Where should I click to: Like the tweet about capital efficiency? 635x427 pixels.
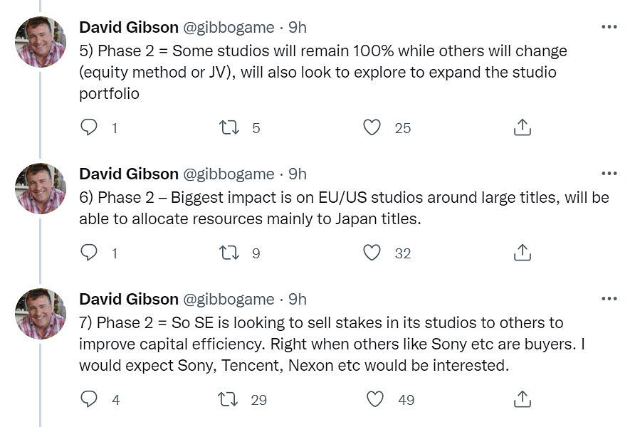point(374,399)
